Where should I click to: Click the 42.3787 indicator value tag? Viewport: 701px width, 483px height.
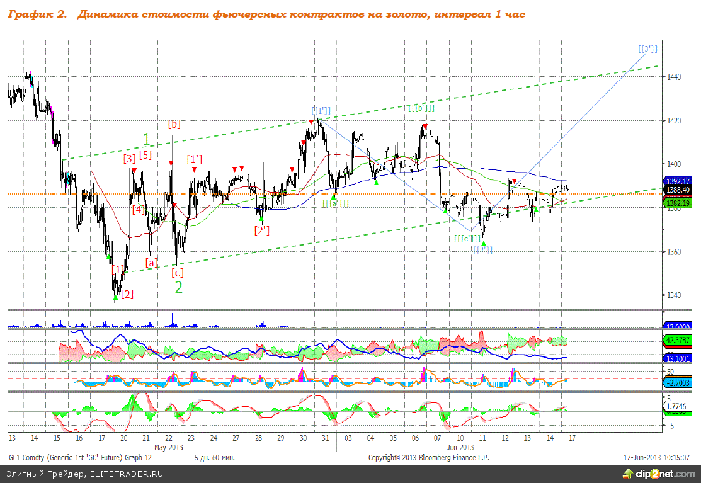pos(678,341)
